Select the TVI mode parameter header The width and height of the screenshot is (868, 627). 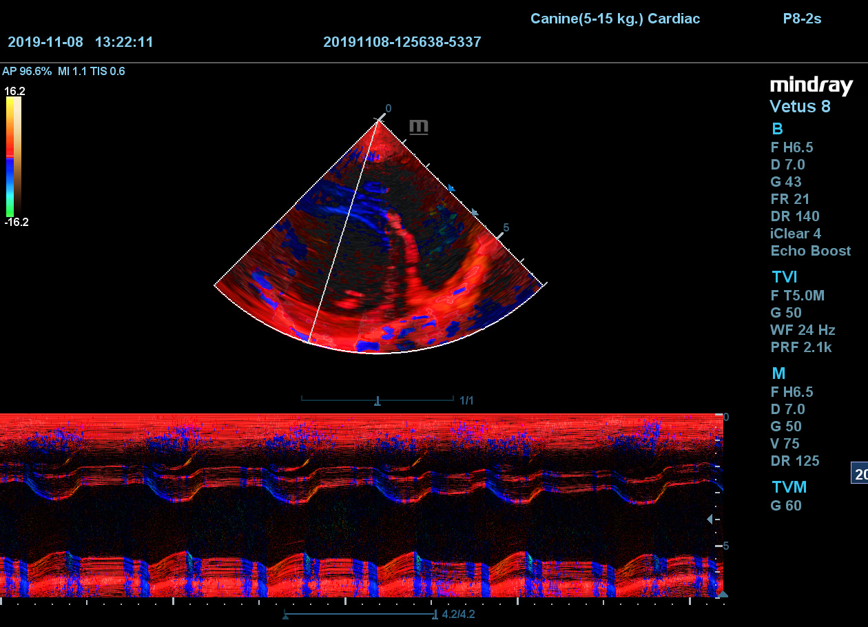(x=784, y=277)
